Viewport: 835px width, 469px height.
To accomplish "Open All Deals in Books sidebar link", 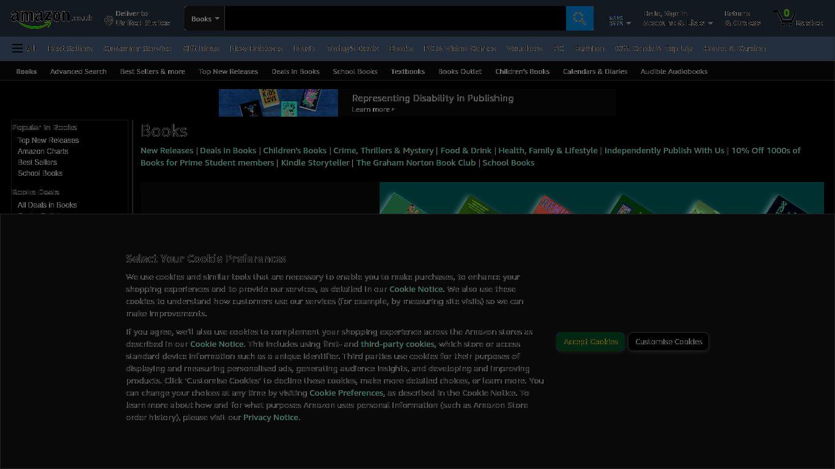I will 47,205.
